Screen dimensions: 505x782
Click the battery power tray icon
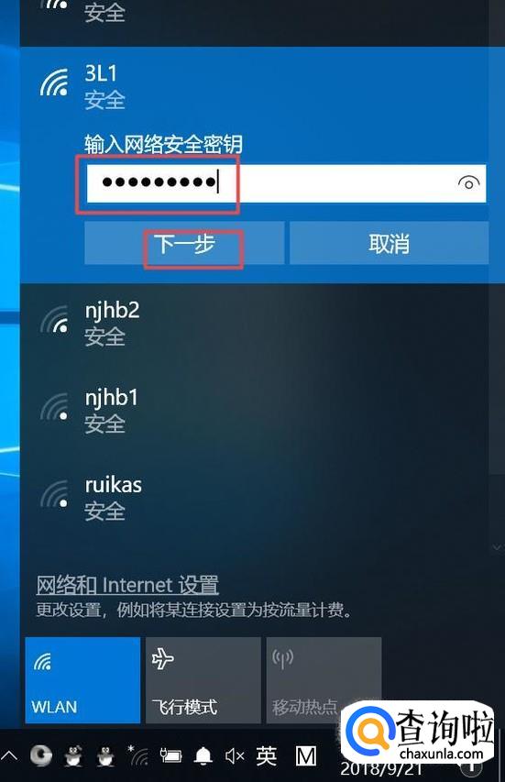[x=170, y=756]
